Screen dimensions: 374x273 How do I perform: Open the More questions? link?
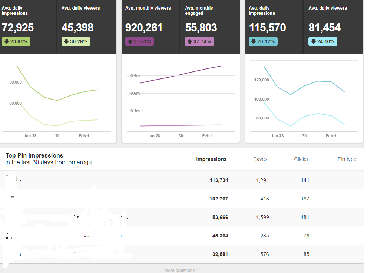point(181,270)
